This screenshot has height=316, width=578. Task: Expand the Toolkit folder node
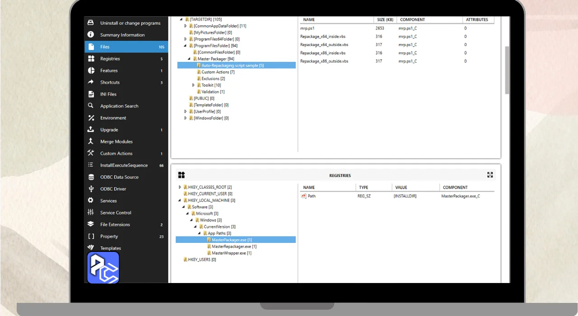(194, 85)
